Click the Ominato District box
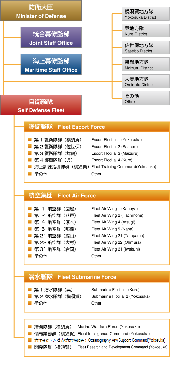 click(x=146, y=81)
